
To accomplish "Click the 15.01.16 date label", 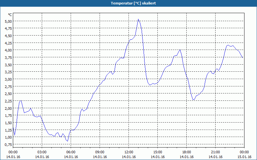I will 244,157.
